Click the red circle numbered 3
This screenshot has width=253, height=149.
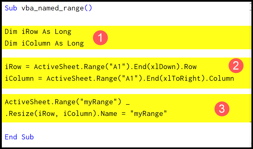click(222, 109)
